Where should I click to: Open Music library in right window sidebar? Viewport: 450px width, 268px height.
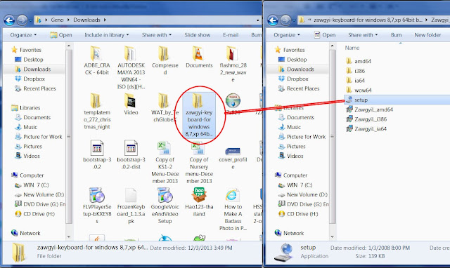[290, 127]
